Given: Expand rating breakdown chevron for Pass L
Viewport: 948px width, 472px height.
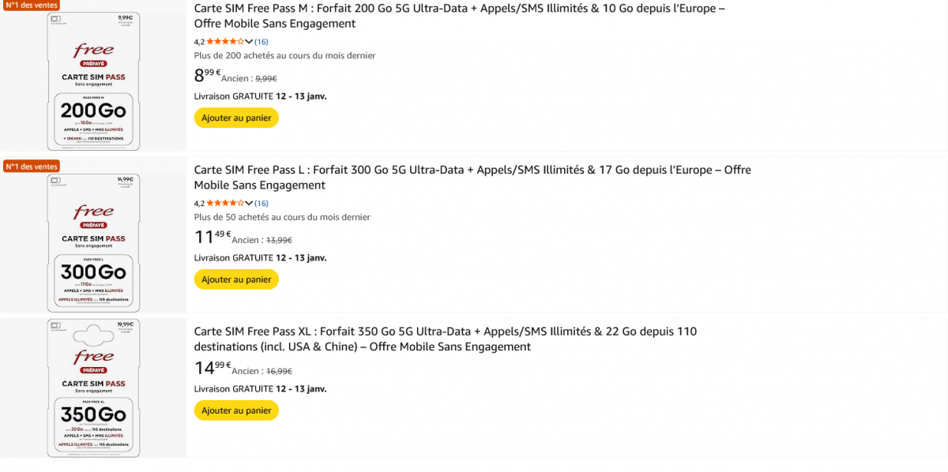Looking at the screenshot, I should point(249,204).
